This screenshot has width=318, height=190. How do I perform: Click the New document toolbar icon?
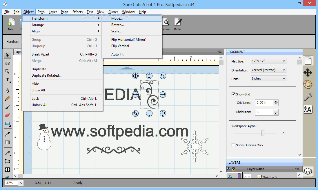tap(11, 24)
